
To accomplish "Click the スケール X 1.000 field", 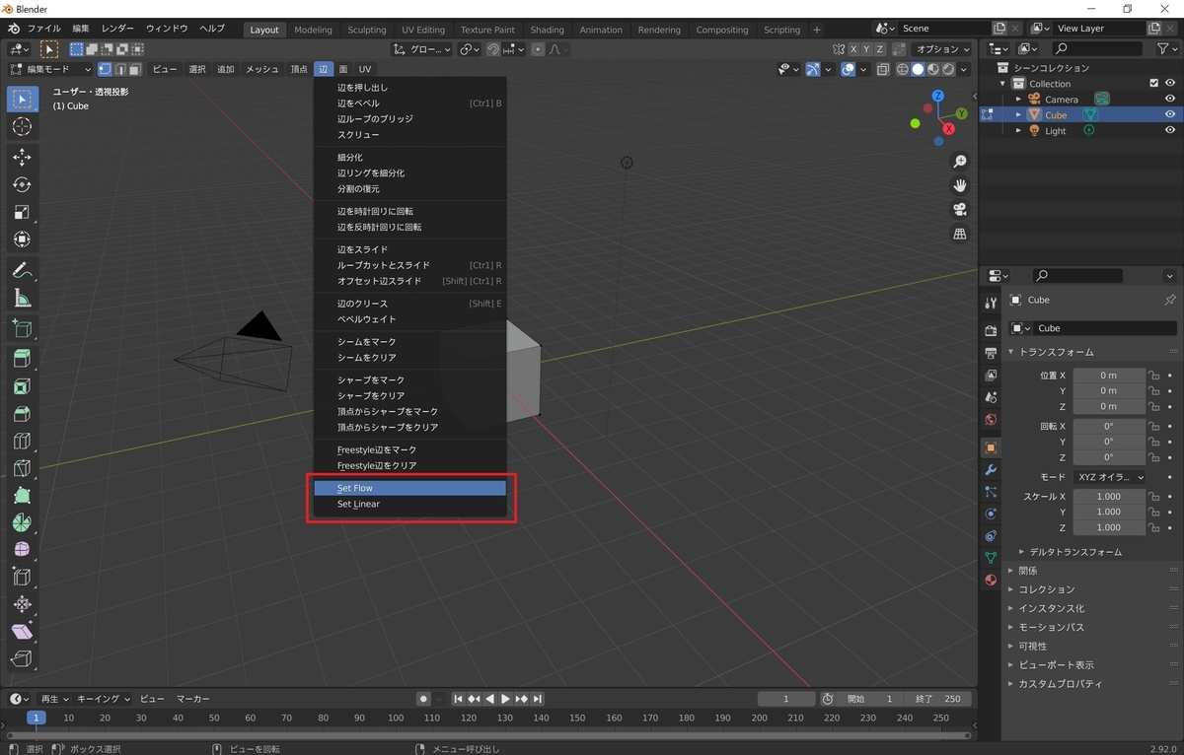I will tap(1109, 497).
